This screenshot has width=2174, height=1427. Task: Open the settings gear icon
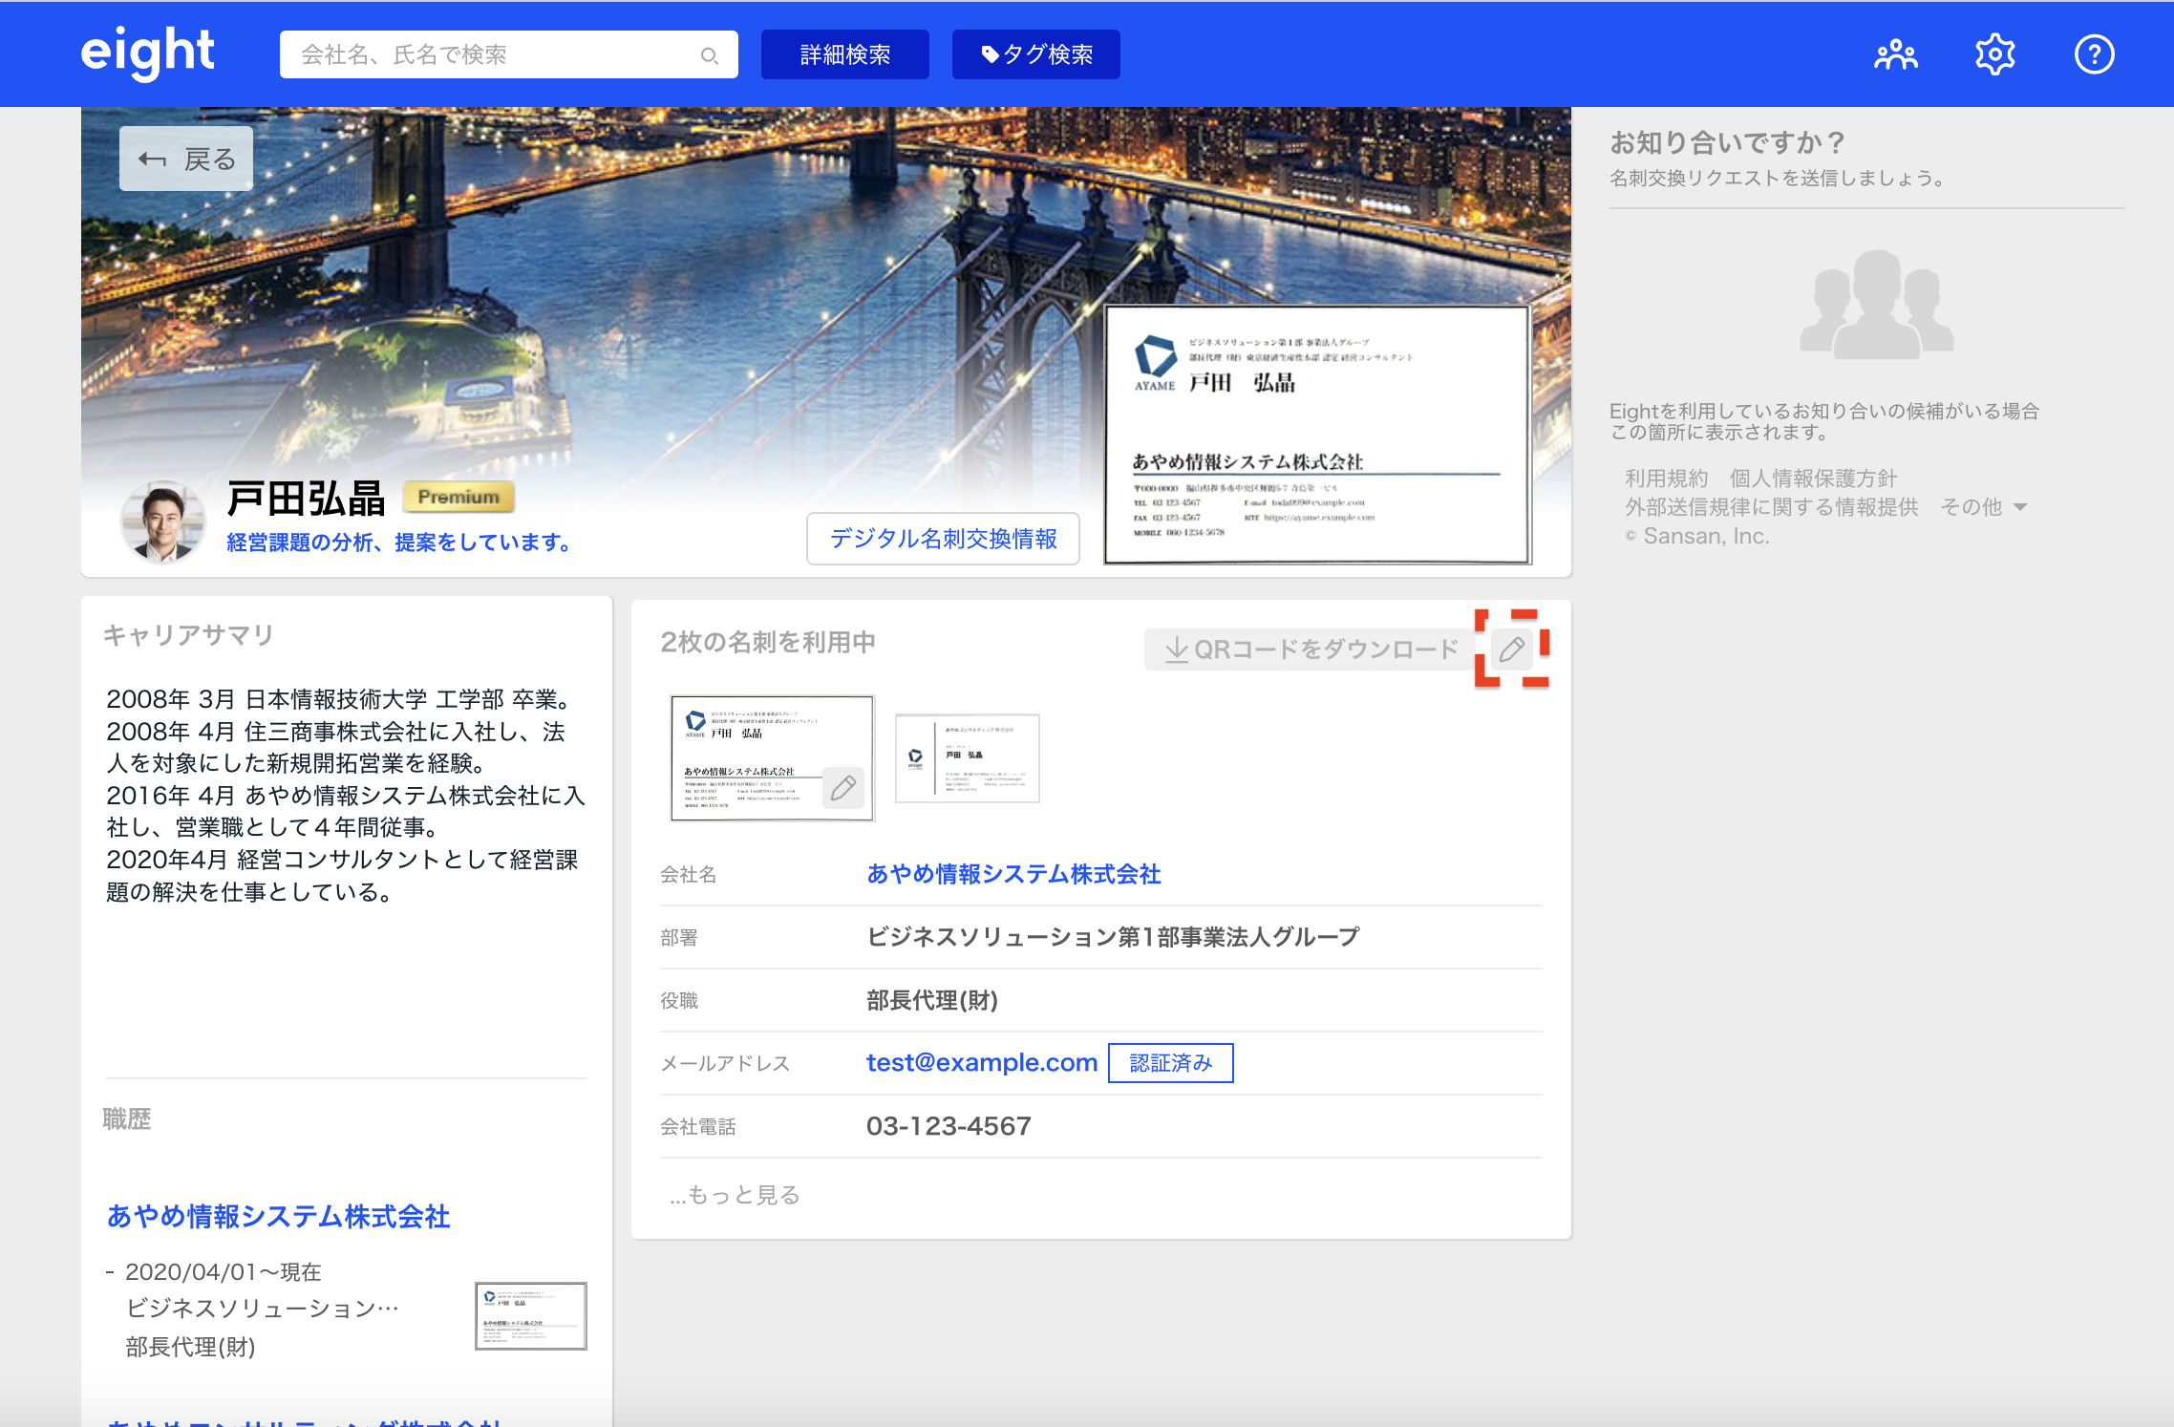click(1994, 54)
